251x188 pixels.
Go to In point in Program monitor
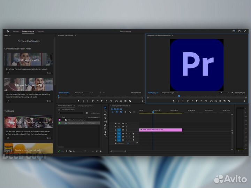[188, 101]
